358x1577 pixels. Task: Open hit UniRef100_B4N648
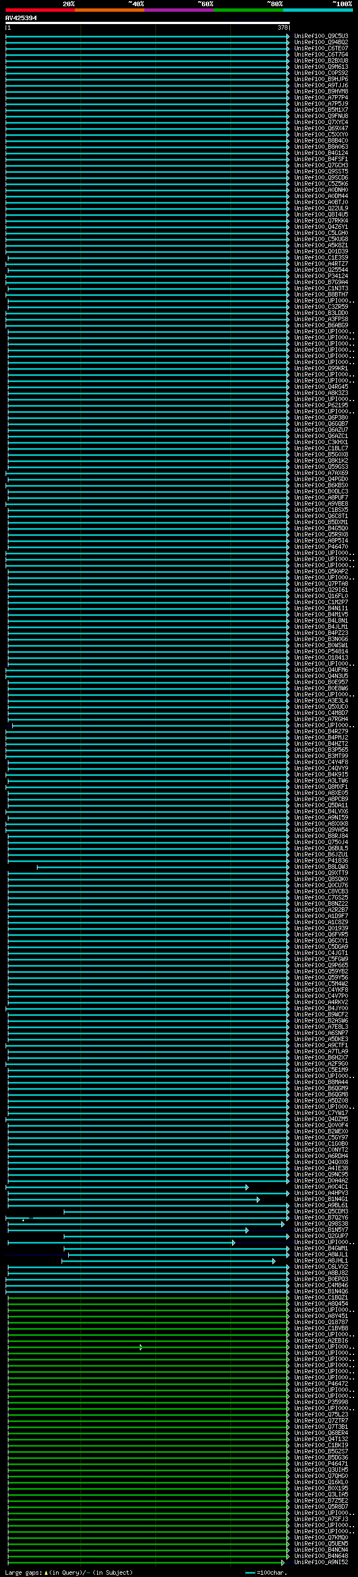(321, 1556)
